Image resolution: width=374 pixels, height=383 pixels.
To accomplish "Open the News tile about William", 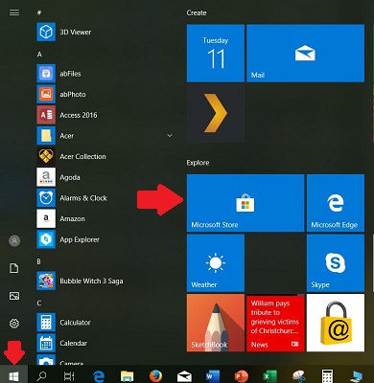I will pyautogui.click(x=275, y=323).
